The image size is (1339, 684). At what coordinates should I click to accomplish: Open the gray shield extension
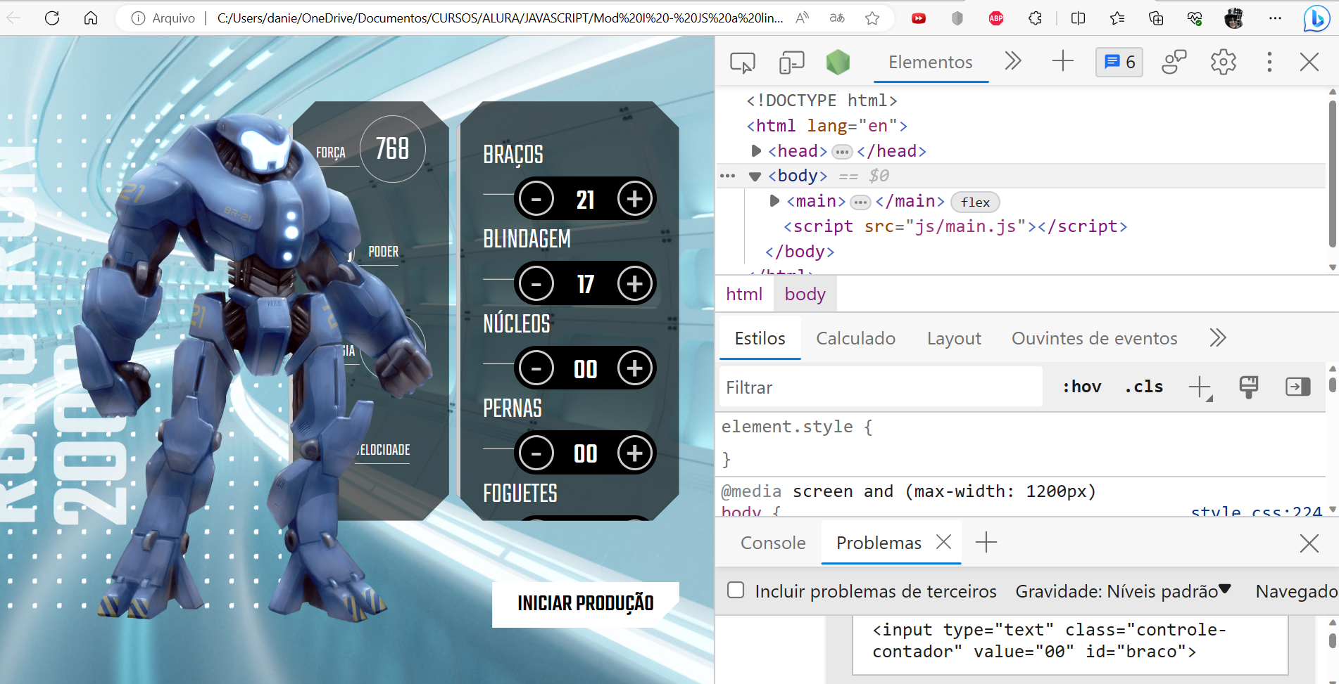(957, 18)
